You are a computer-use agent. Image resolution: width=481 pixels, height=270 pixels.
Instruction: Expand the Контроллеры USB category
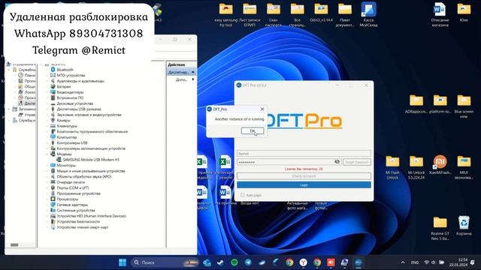click(47, 142)
